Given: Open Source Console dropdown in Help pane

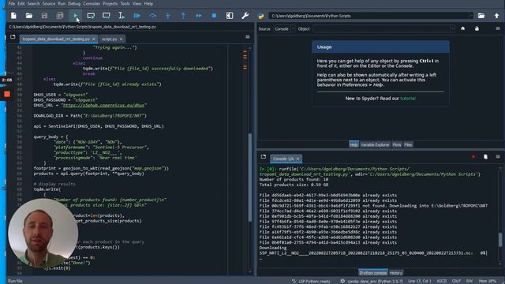Looking at the screenshot, I should click(x=284, y=28).
